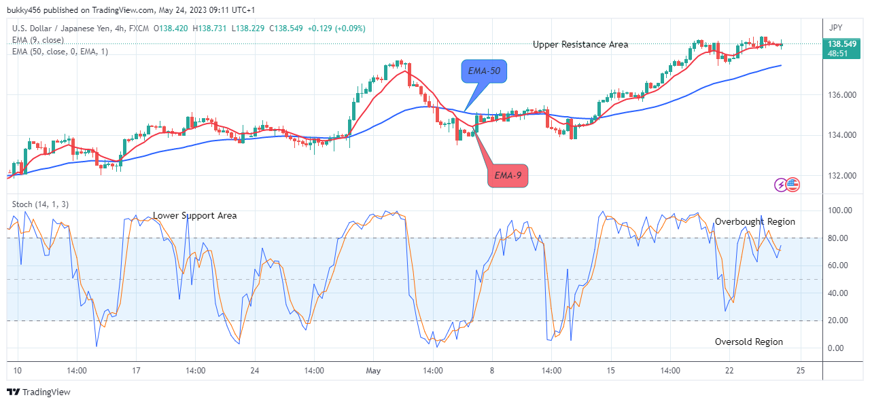The width and height of the screenshot is (870, 404).
Task: Click the purple lightning event icon
Action: (782, 184)
